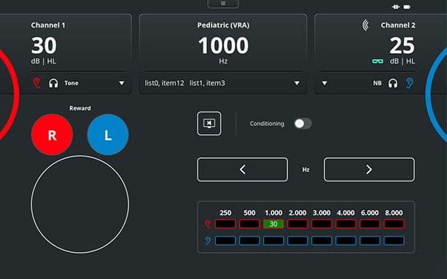The width and height of the screenshot is (447, 279).
Task: Click the large white circle stimulus pad
Action: [79, 204]
